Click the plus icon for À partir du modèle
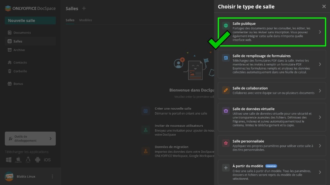The width and height of the screenshot is (330, 185). pos(226,168)
